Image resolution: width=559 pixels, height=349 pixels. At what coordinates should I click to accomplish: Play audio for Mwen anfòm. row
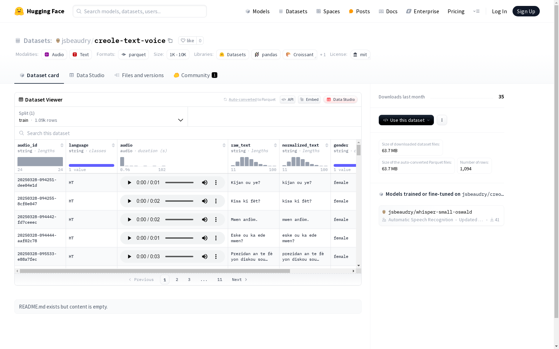[130, 220]
